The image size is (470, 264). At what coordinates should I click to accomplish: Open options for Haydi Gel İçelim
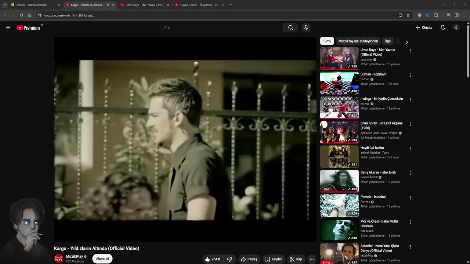[410, 149]
